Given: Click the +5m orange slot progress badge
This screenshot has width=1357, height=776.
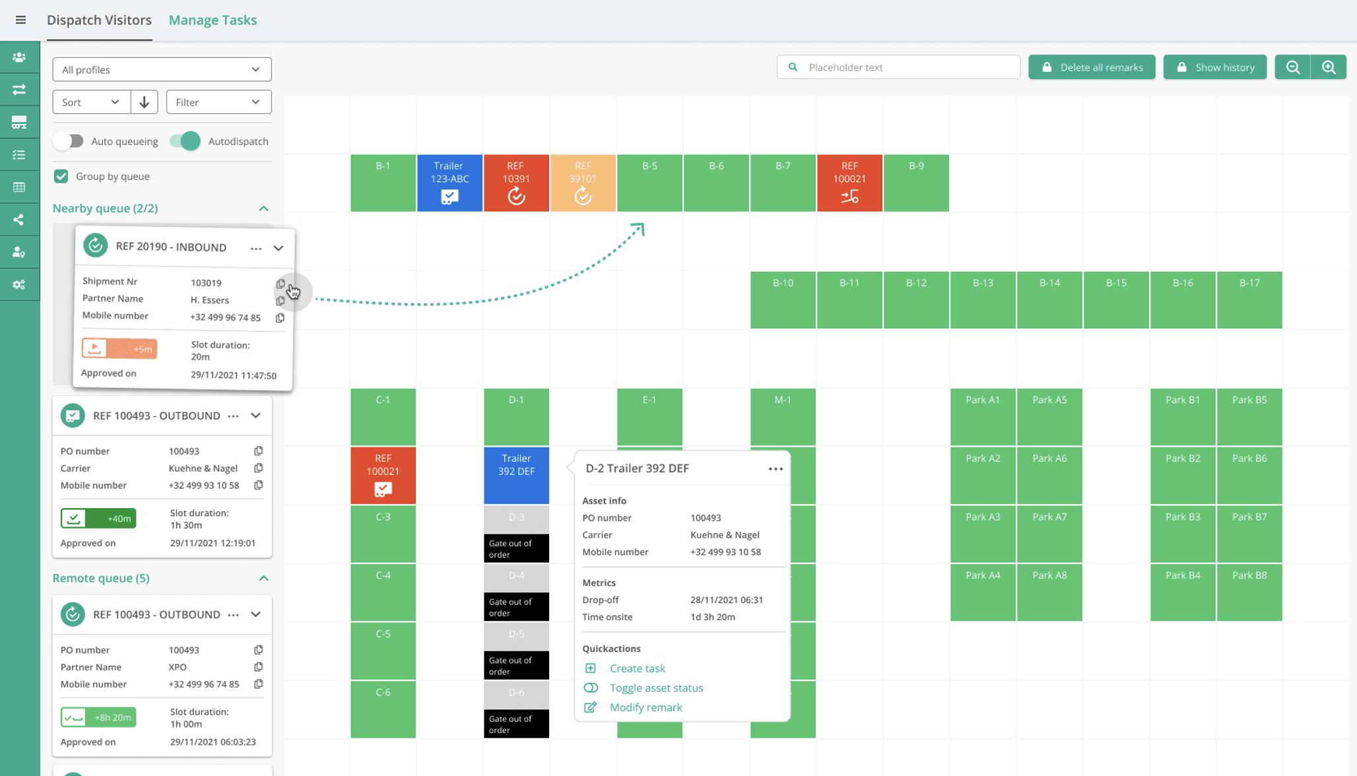Looking at the screenshot, I should [119, 348].
